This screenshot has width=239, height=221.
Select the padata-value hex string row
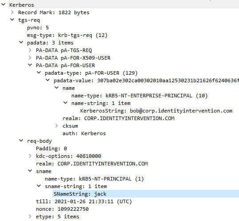(146, 80)
